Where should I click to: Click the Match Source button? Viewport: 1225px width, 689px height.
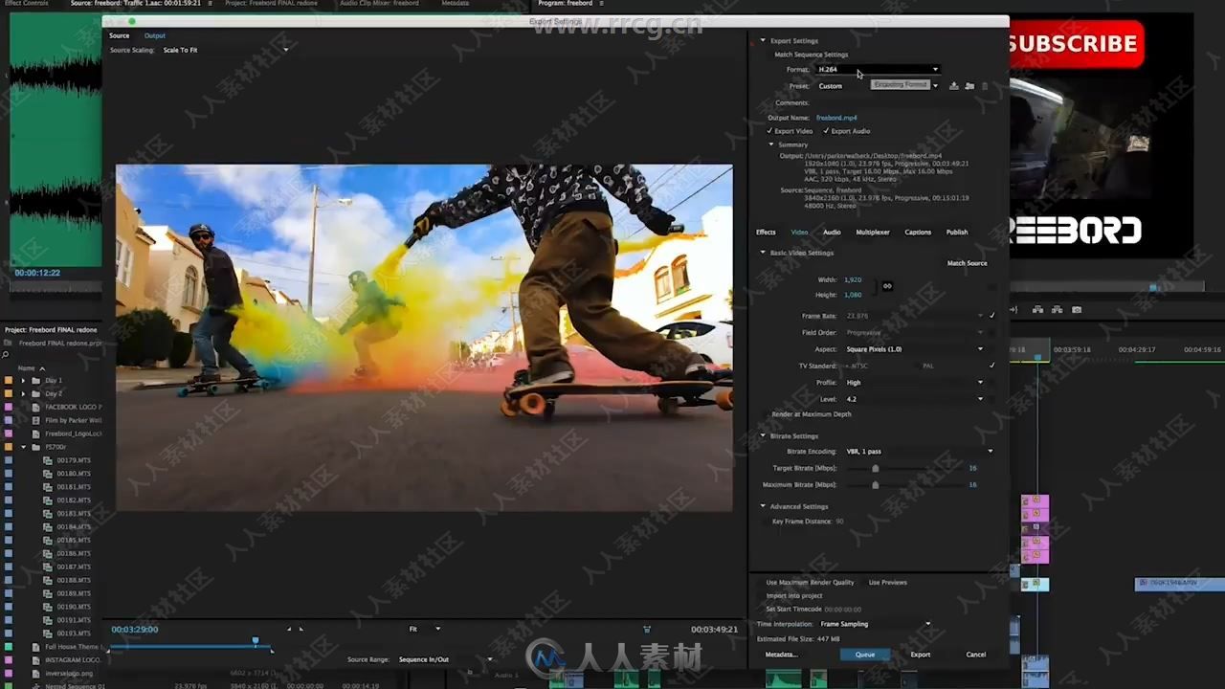coord(967,263)
